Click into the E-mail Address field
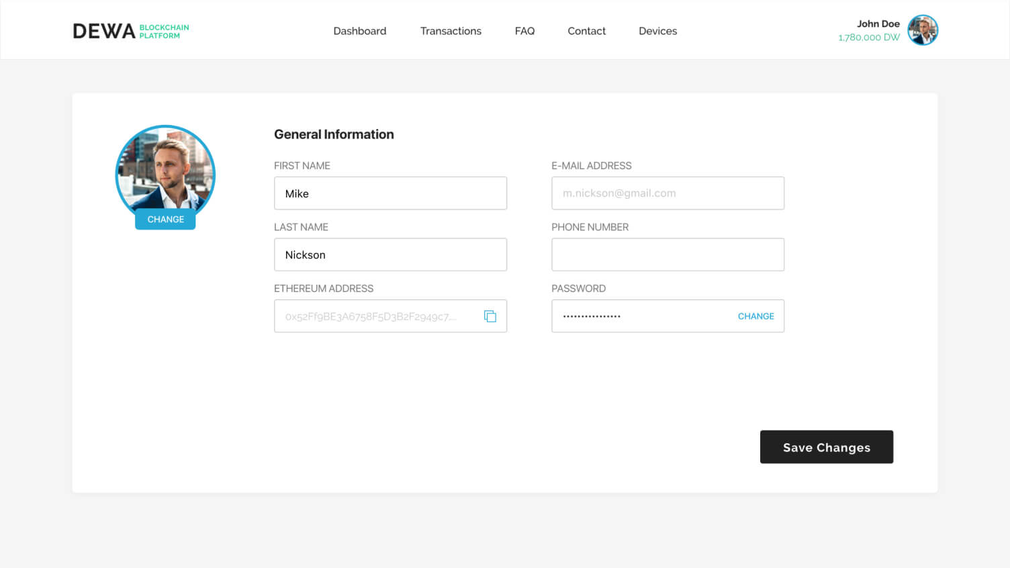 [668, 193]
